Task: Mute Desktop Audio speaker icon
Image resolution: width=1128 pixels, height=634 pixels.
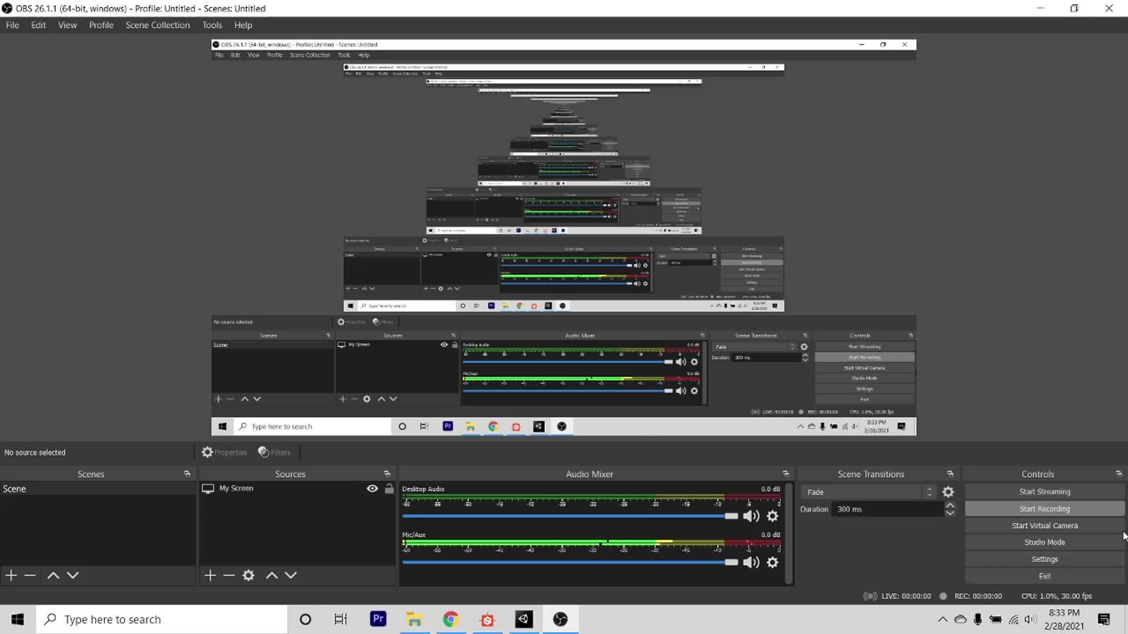Action: [x=751, y=516]
